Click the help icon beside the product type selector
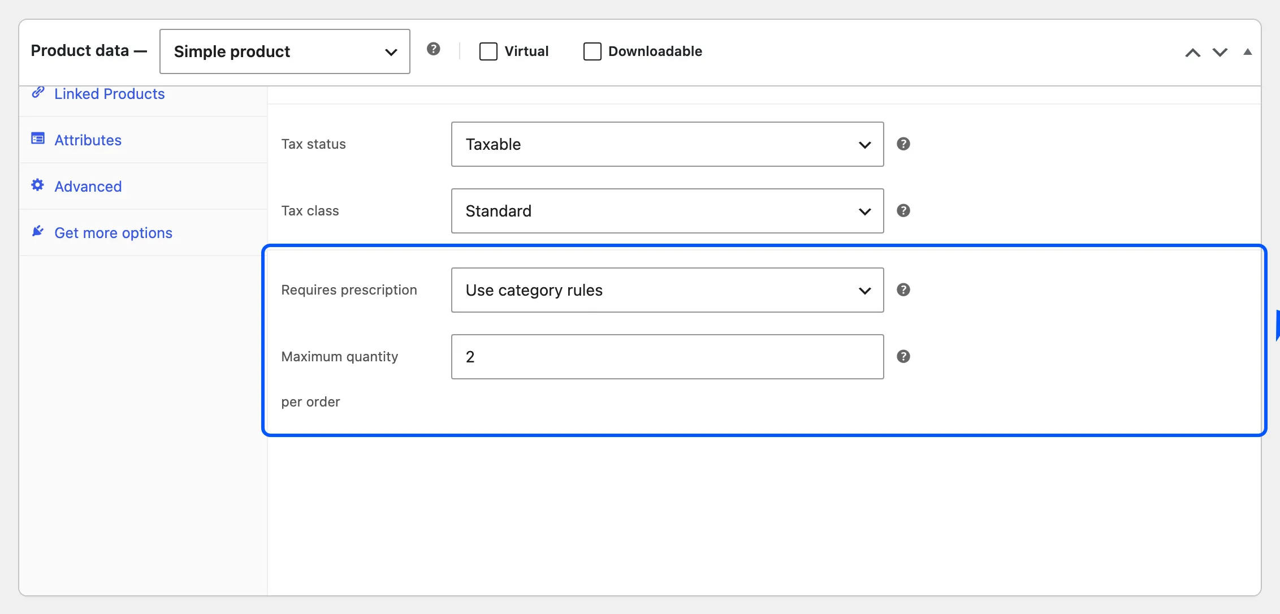This screenshot has height=614, width=1280. tap(434, 49)
